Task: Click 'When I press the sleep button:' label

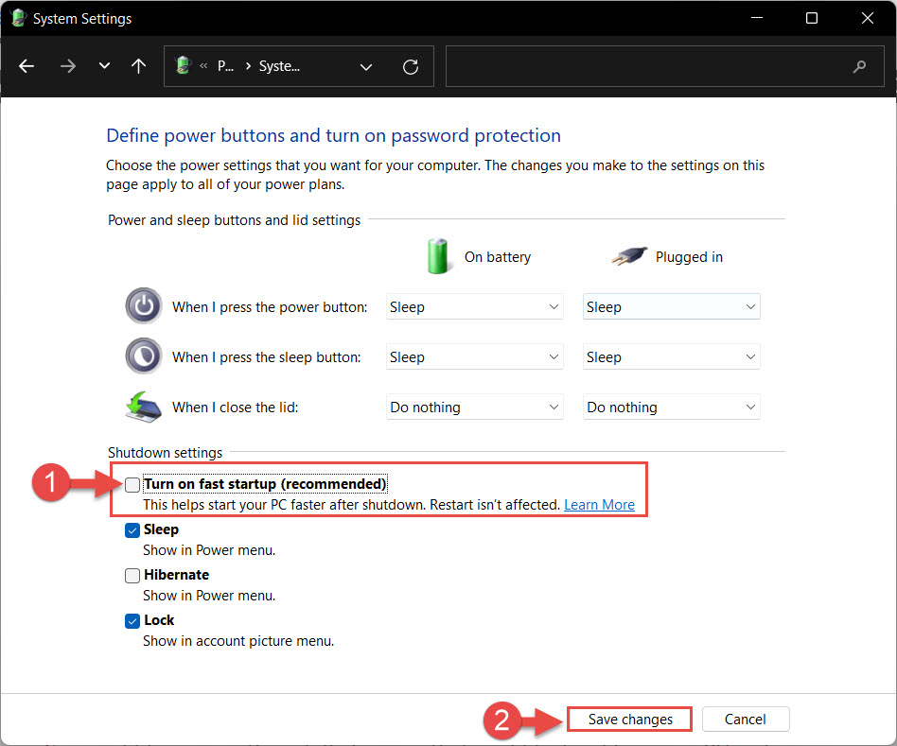Action: pos(267,357)
